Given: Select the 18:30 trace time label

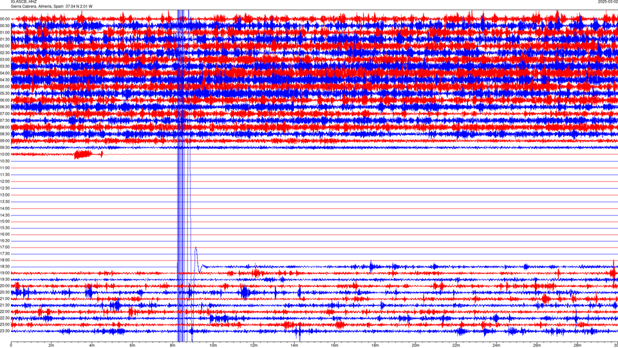Looking at the screenshot, I should tap(5, 267).
